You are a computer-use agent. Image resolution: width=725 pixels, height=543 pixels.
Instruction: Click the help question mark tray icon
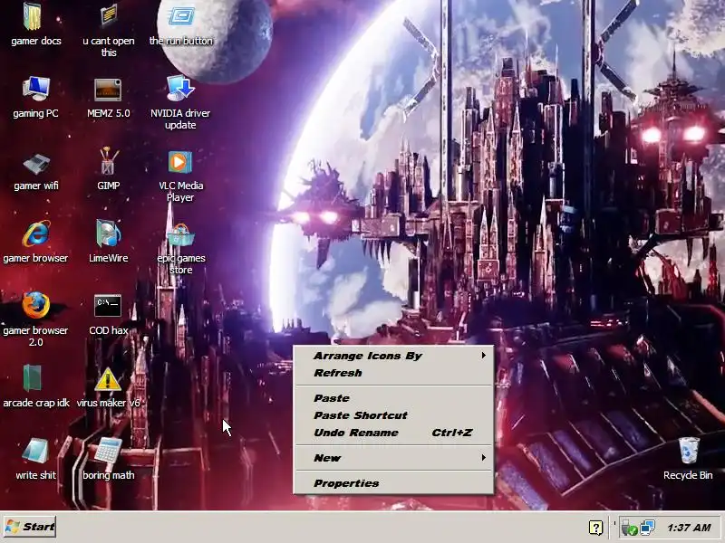click(x=595, y=528)
